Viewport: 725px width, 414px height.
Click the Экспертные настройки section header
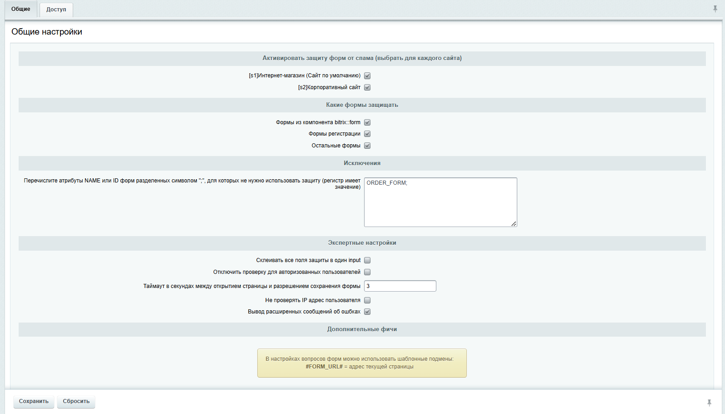362,243
